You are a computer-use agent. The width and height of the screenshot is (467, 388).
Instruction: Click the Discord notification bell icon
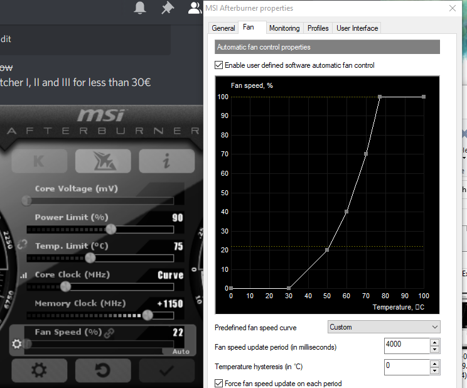point(140,8)
